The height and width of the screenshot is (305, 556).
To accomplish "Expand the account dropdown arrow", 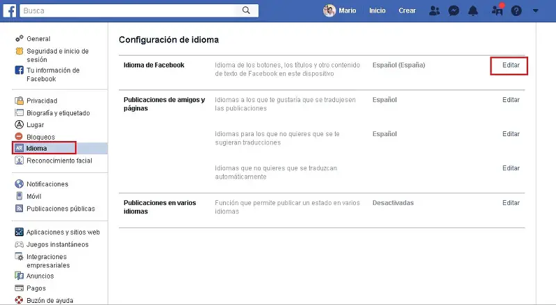I will point(535,10).
